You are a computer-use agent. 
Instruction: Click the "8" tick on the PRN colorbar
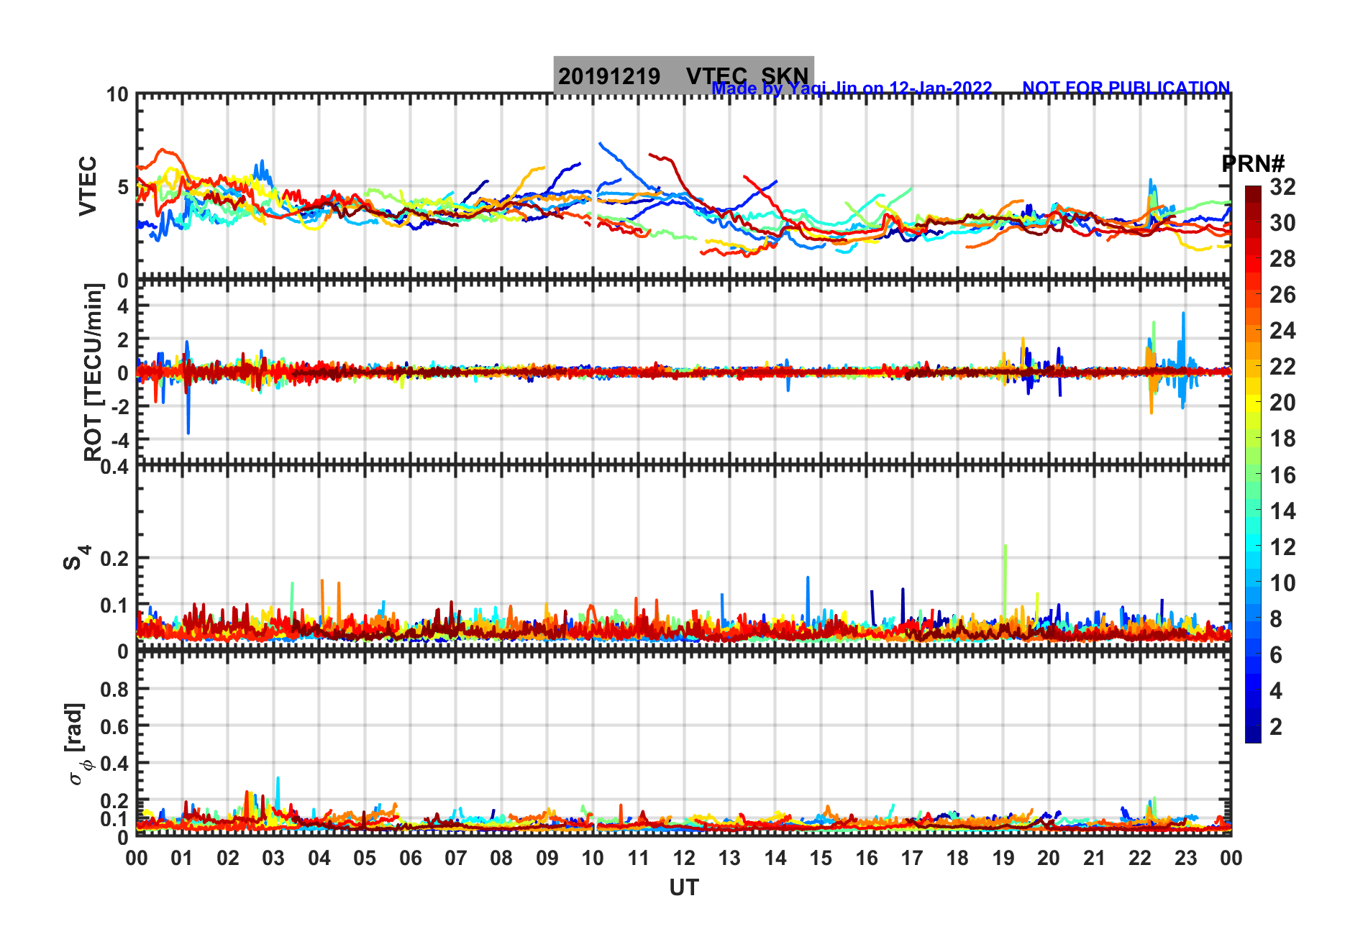point(1276,618)
